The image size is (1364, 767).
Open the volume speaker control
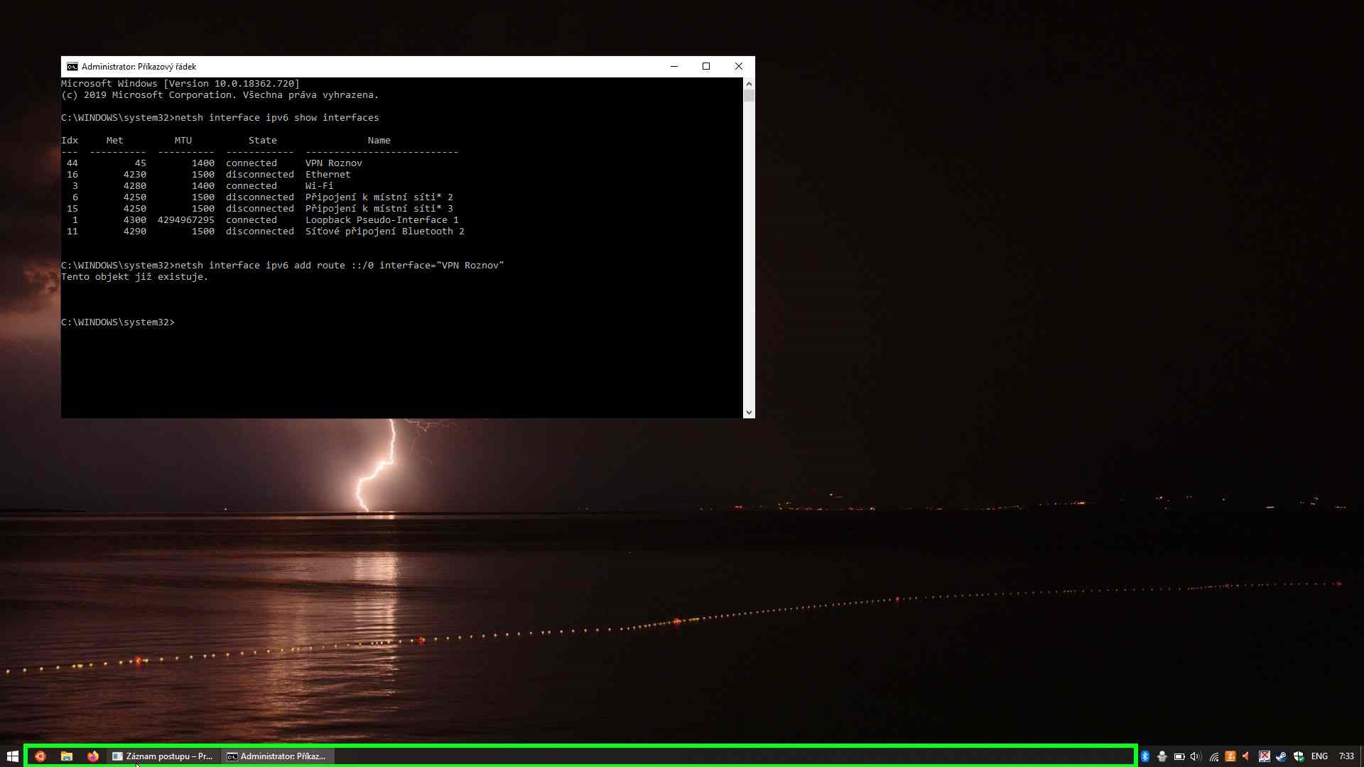tap(1196, 756)
